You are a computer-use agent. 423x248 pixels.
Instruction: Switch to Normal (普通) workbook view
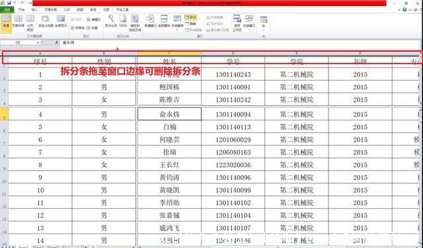(x=6, y=24)
